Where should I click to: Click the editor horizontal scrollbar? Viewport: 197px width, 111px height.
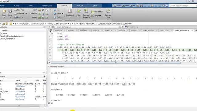(x=116, y=63)
